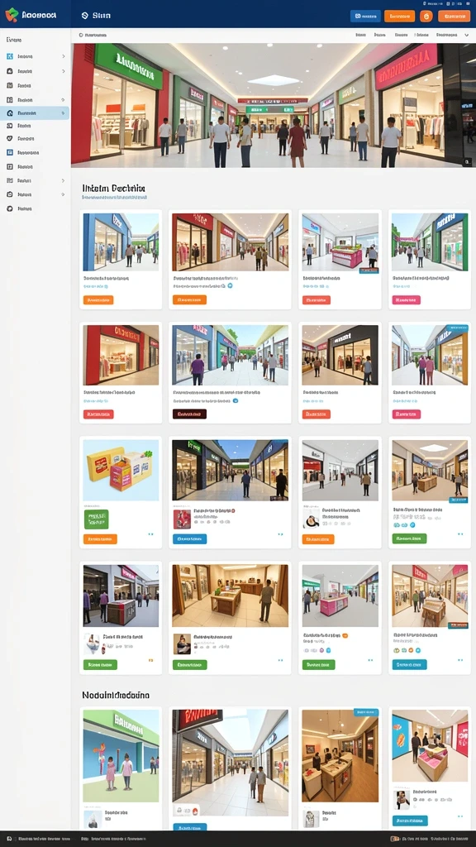Click the small icon at the breadcrumb bar's start
This screenshot has width=476, height=847.
click(x=81, y=35)
